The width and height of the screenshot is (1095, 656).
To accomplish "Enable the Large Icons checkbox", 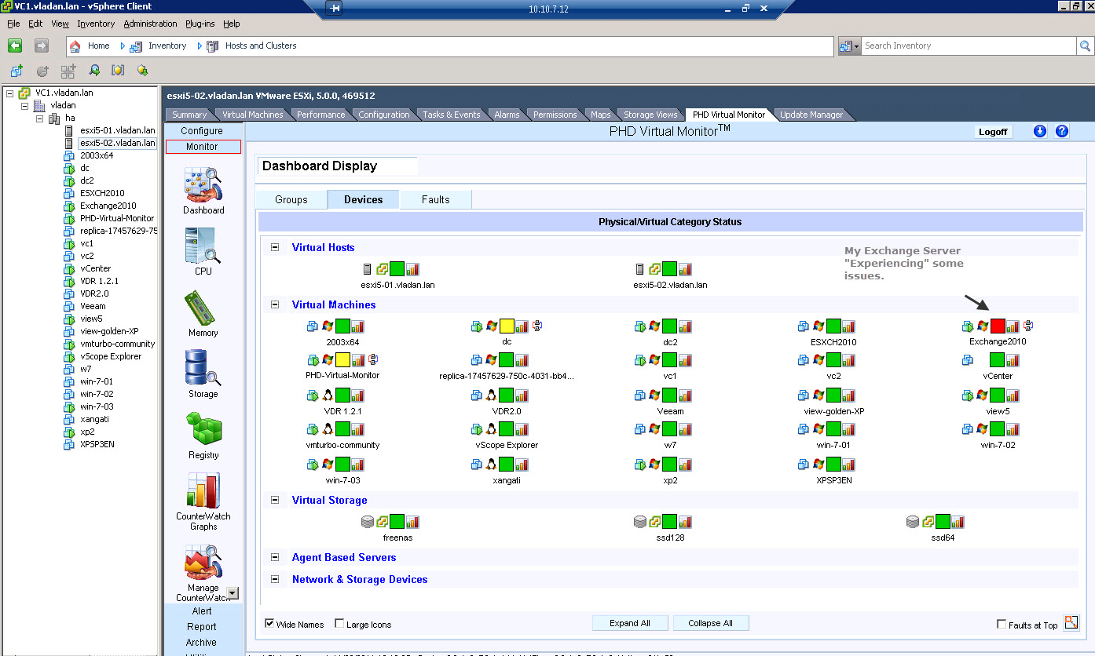I will (x=339, y=624).
